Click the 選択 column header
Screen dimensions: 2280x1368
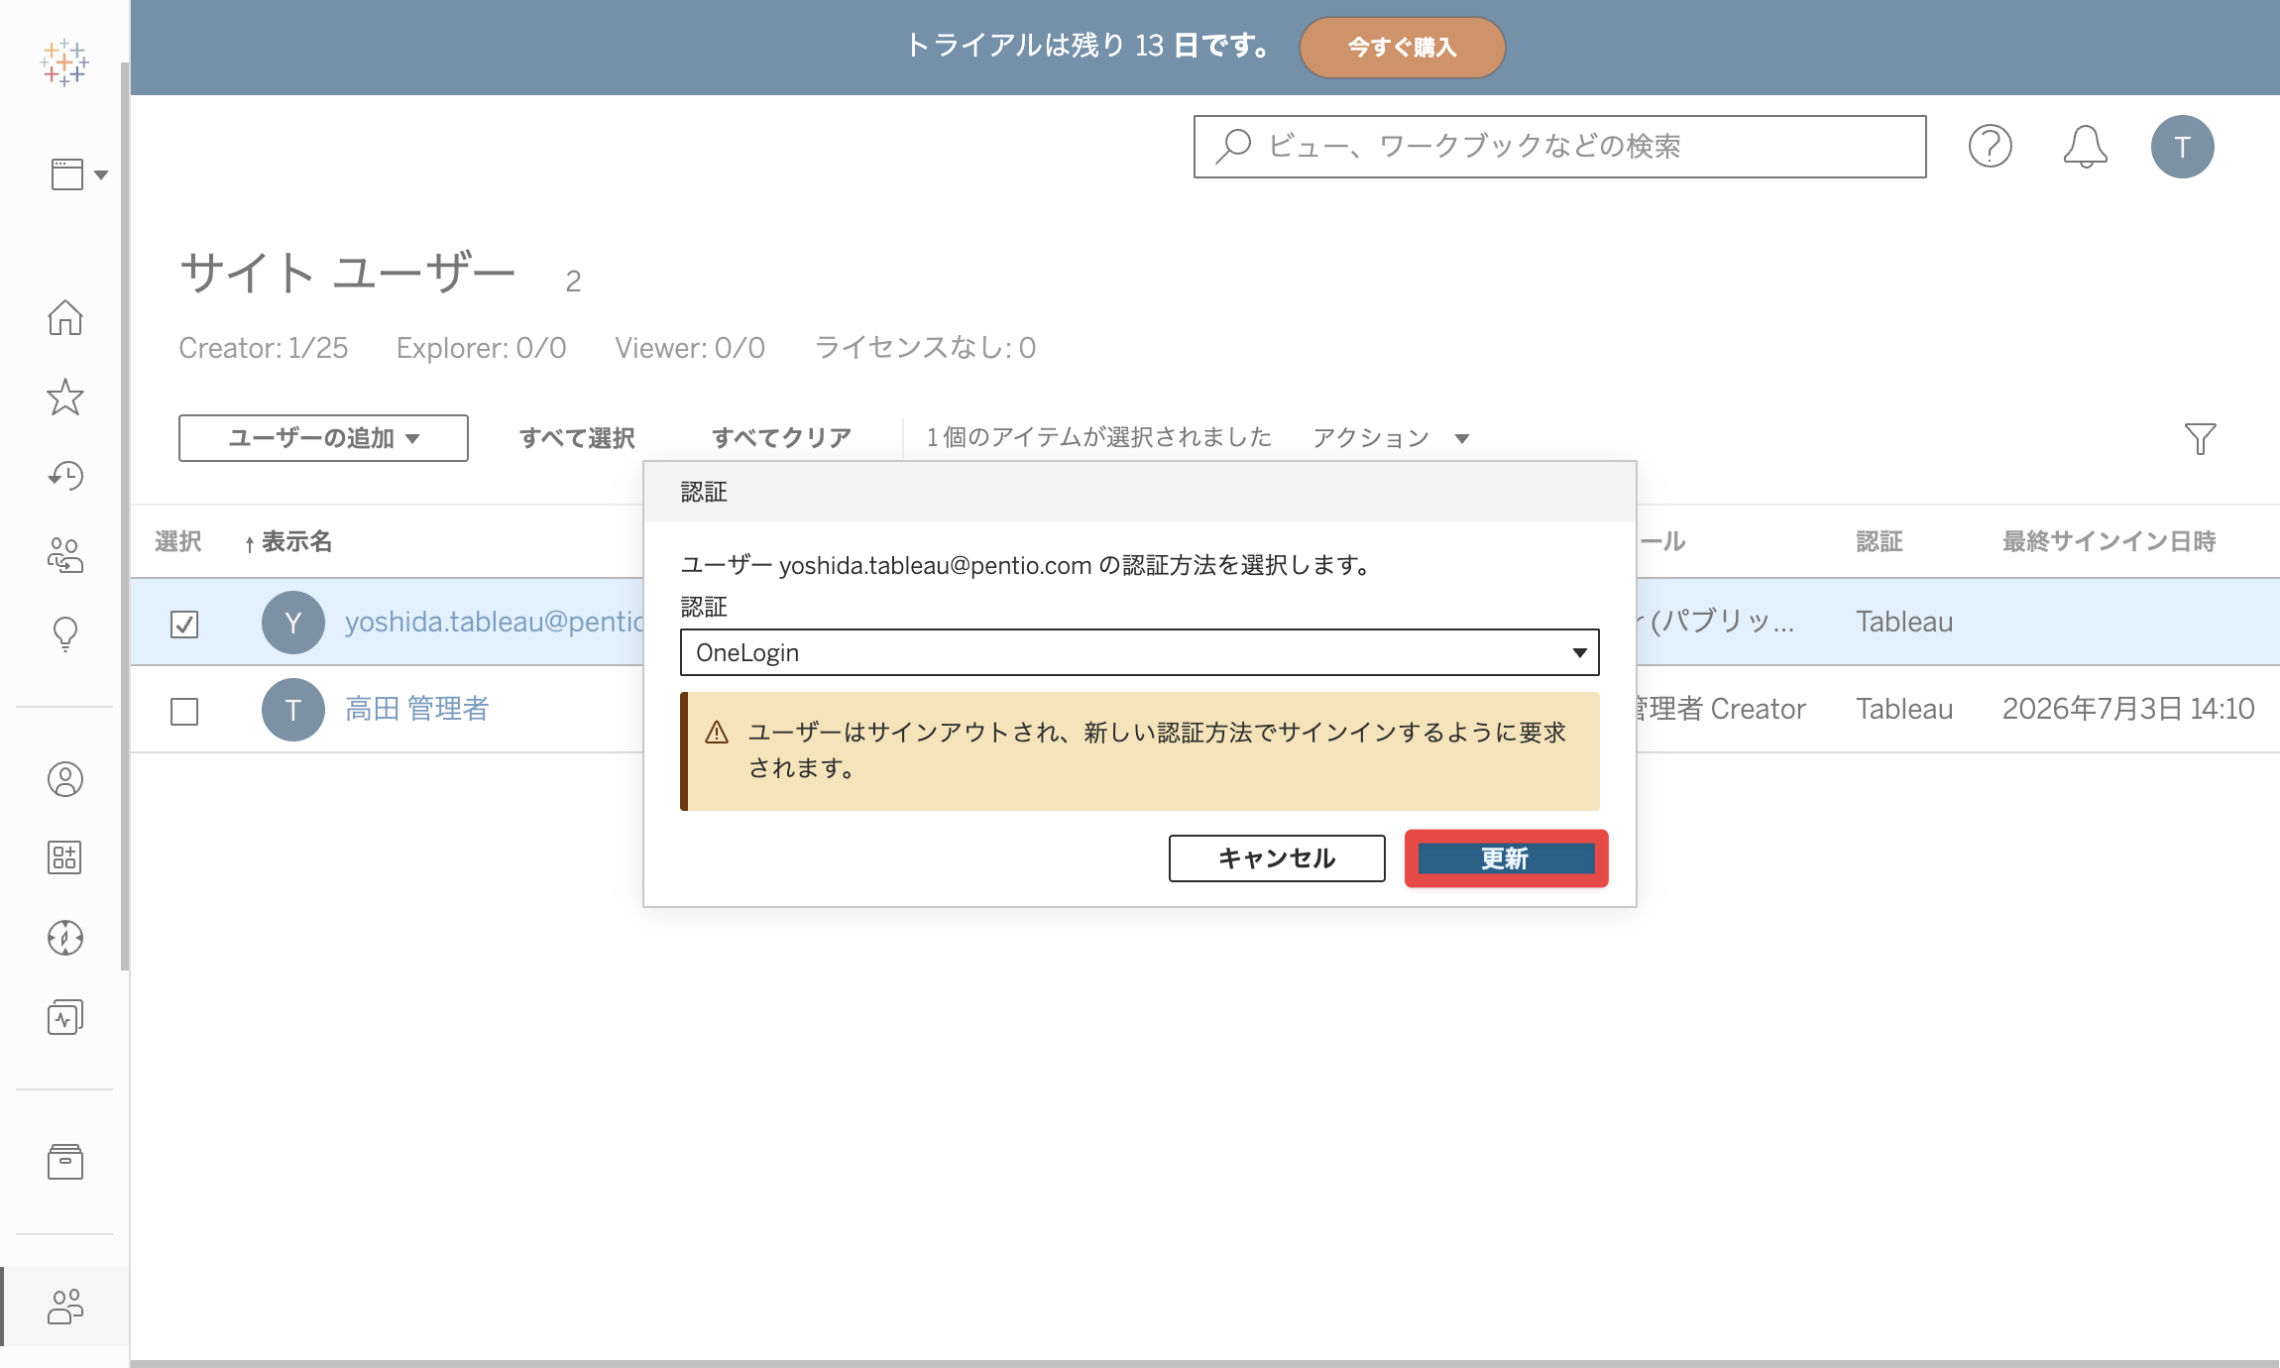178,541
